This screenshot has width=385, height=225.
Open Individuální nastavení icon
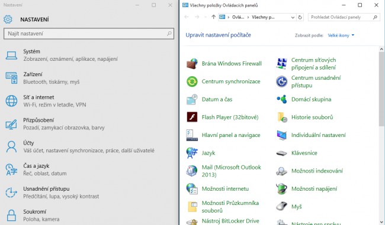pyautogui.click(x=281, y=135)
